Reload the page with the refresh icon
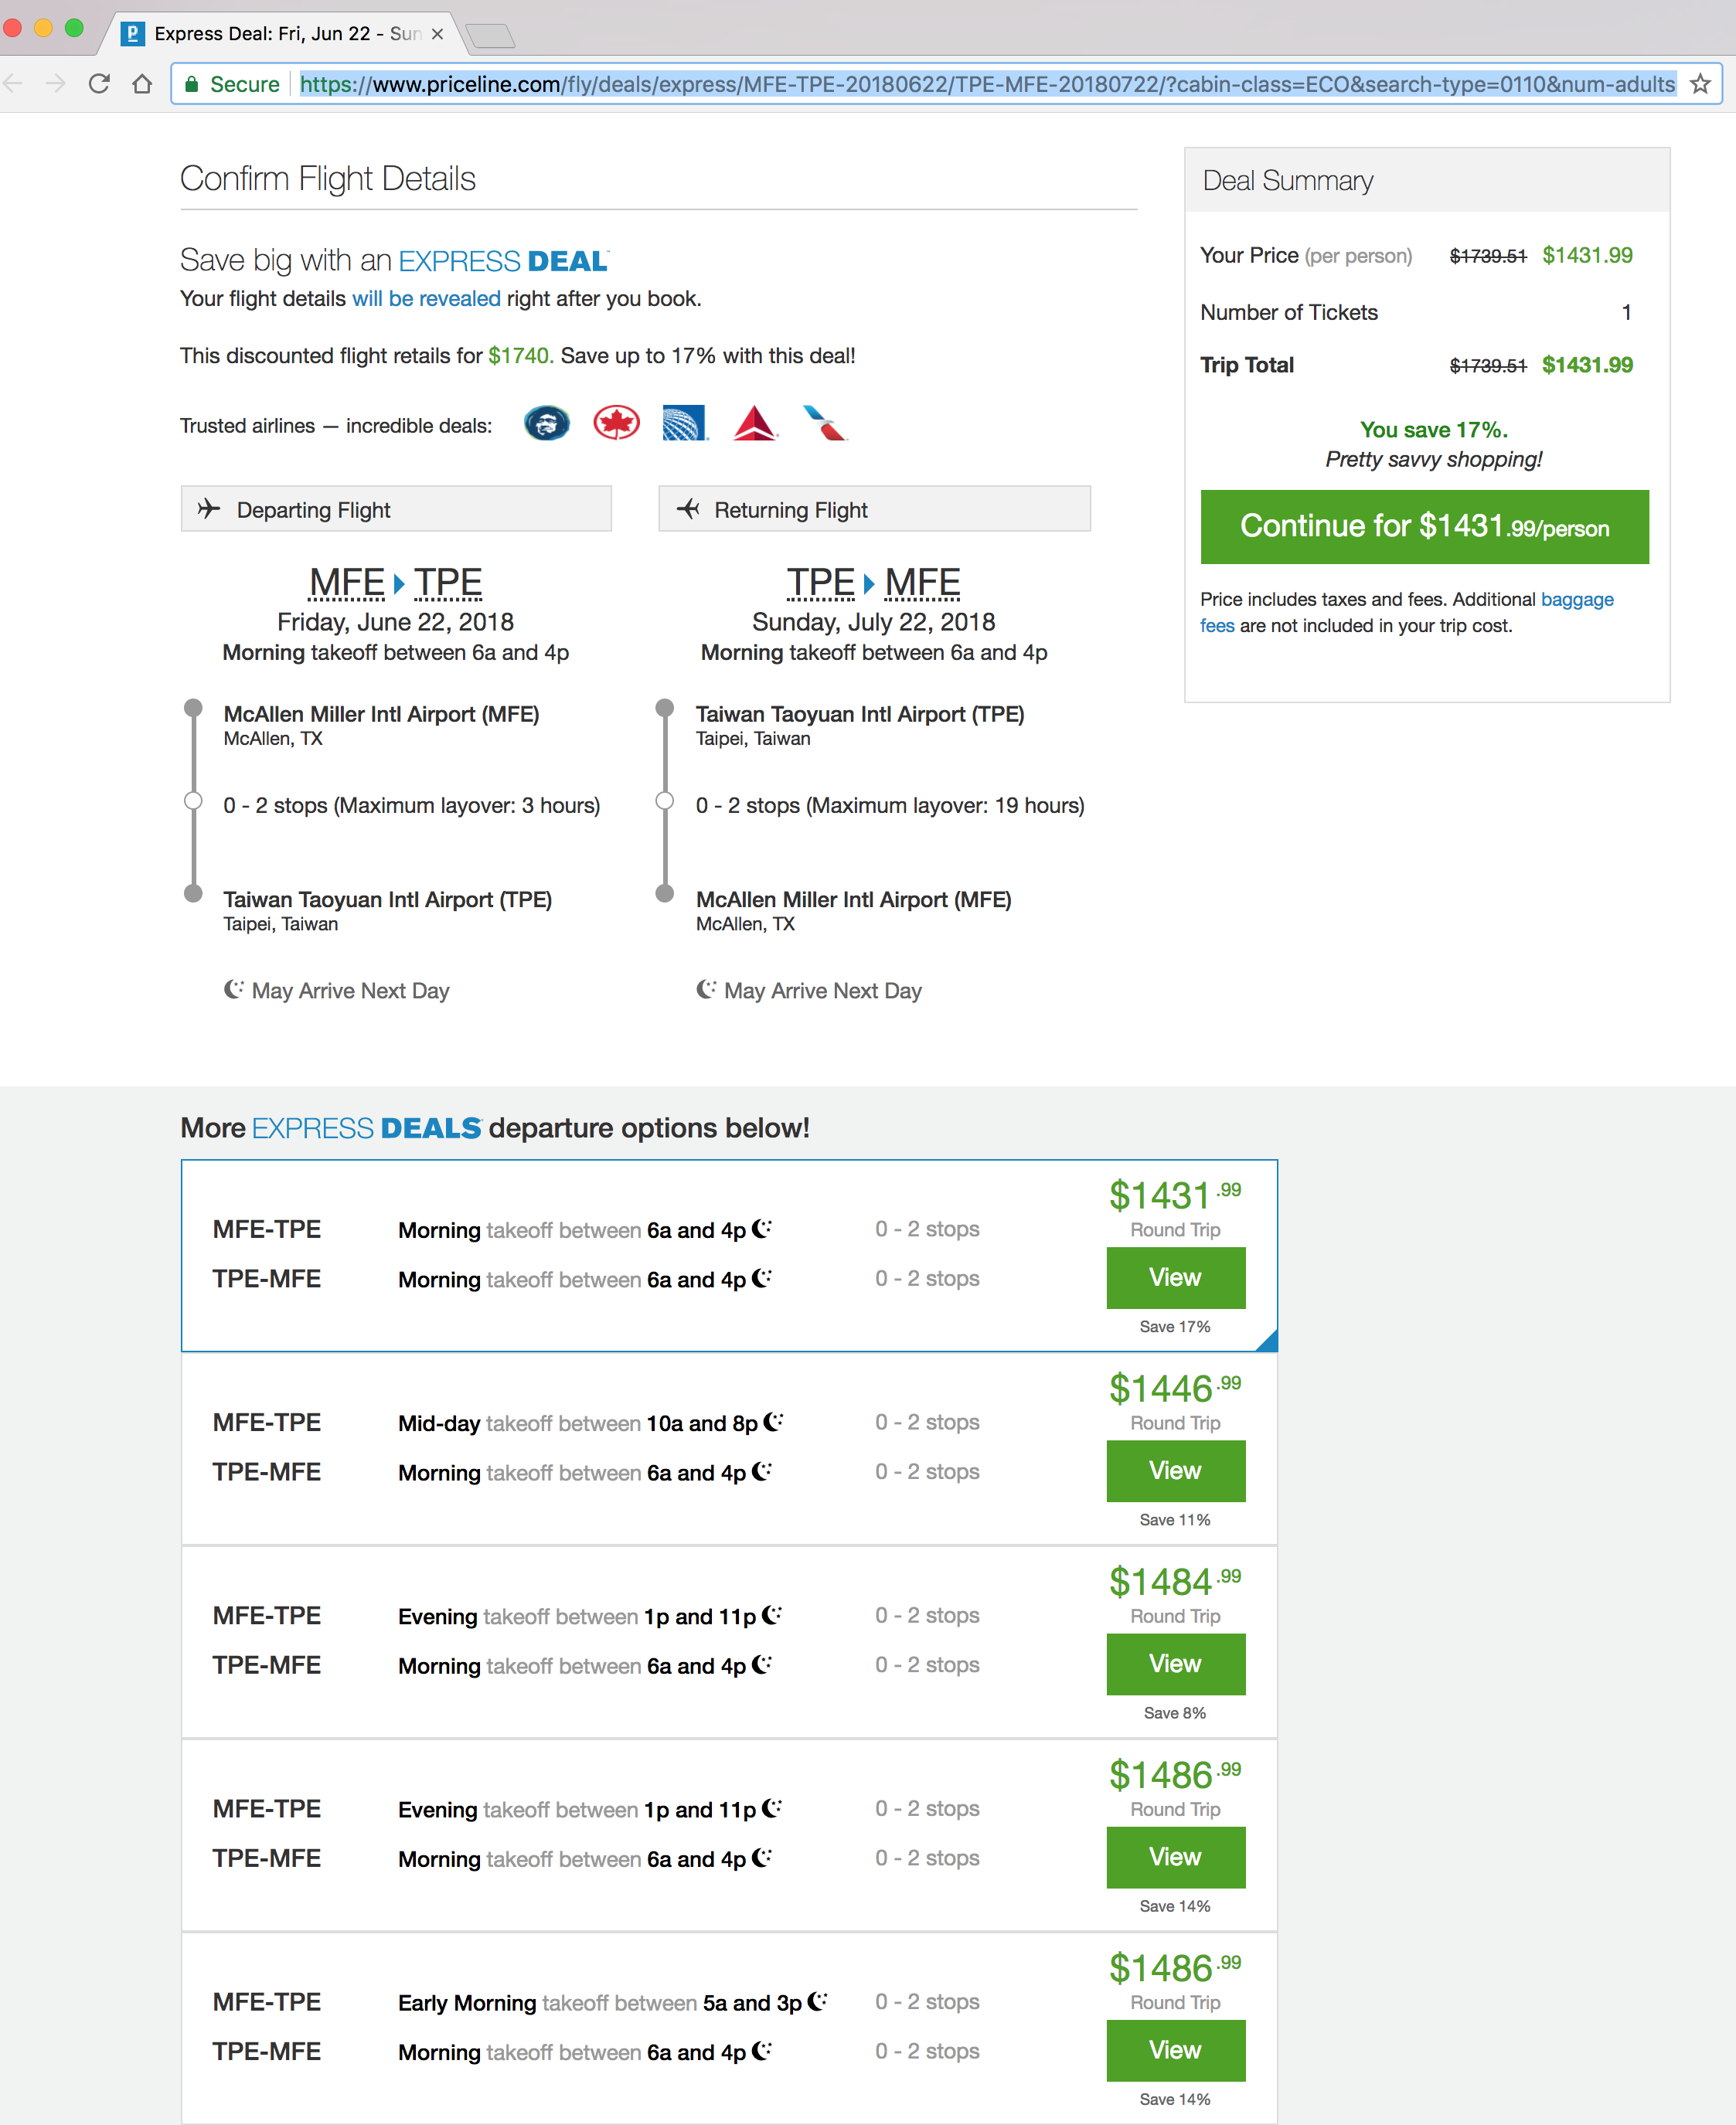Image resolution: width=1736 pixels, height=2125 pixels. click(99, 84)
